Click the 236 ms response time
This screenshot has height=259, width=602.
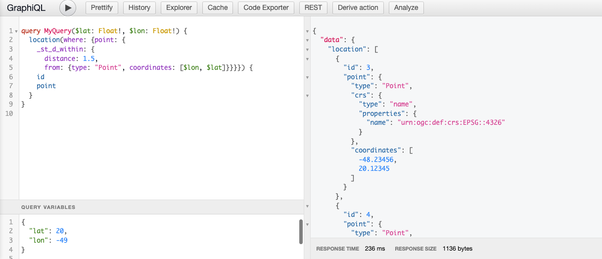374,249
